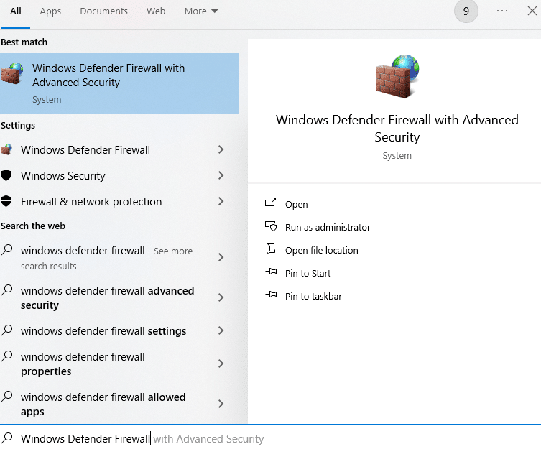Click the Firewall & network protection shield icon
The width and height of the screenshot is (541, 449).
[x=6, y=201]
